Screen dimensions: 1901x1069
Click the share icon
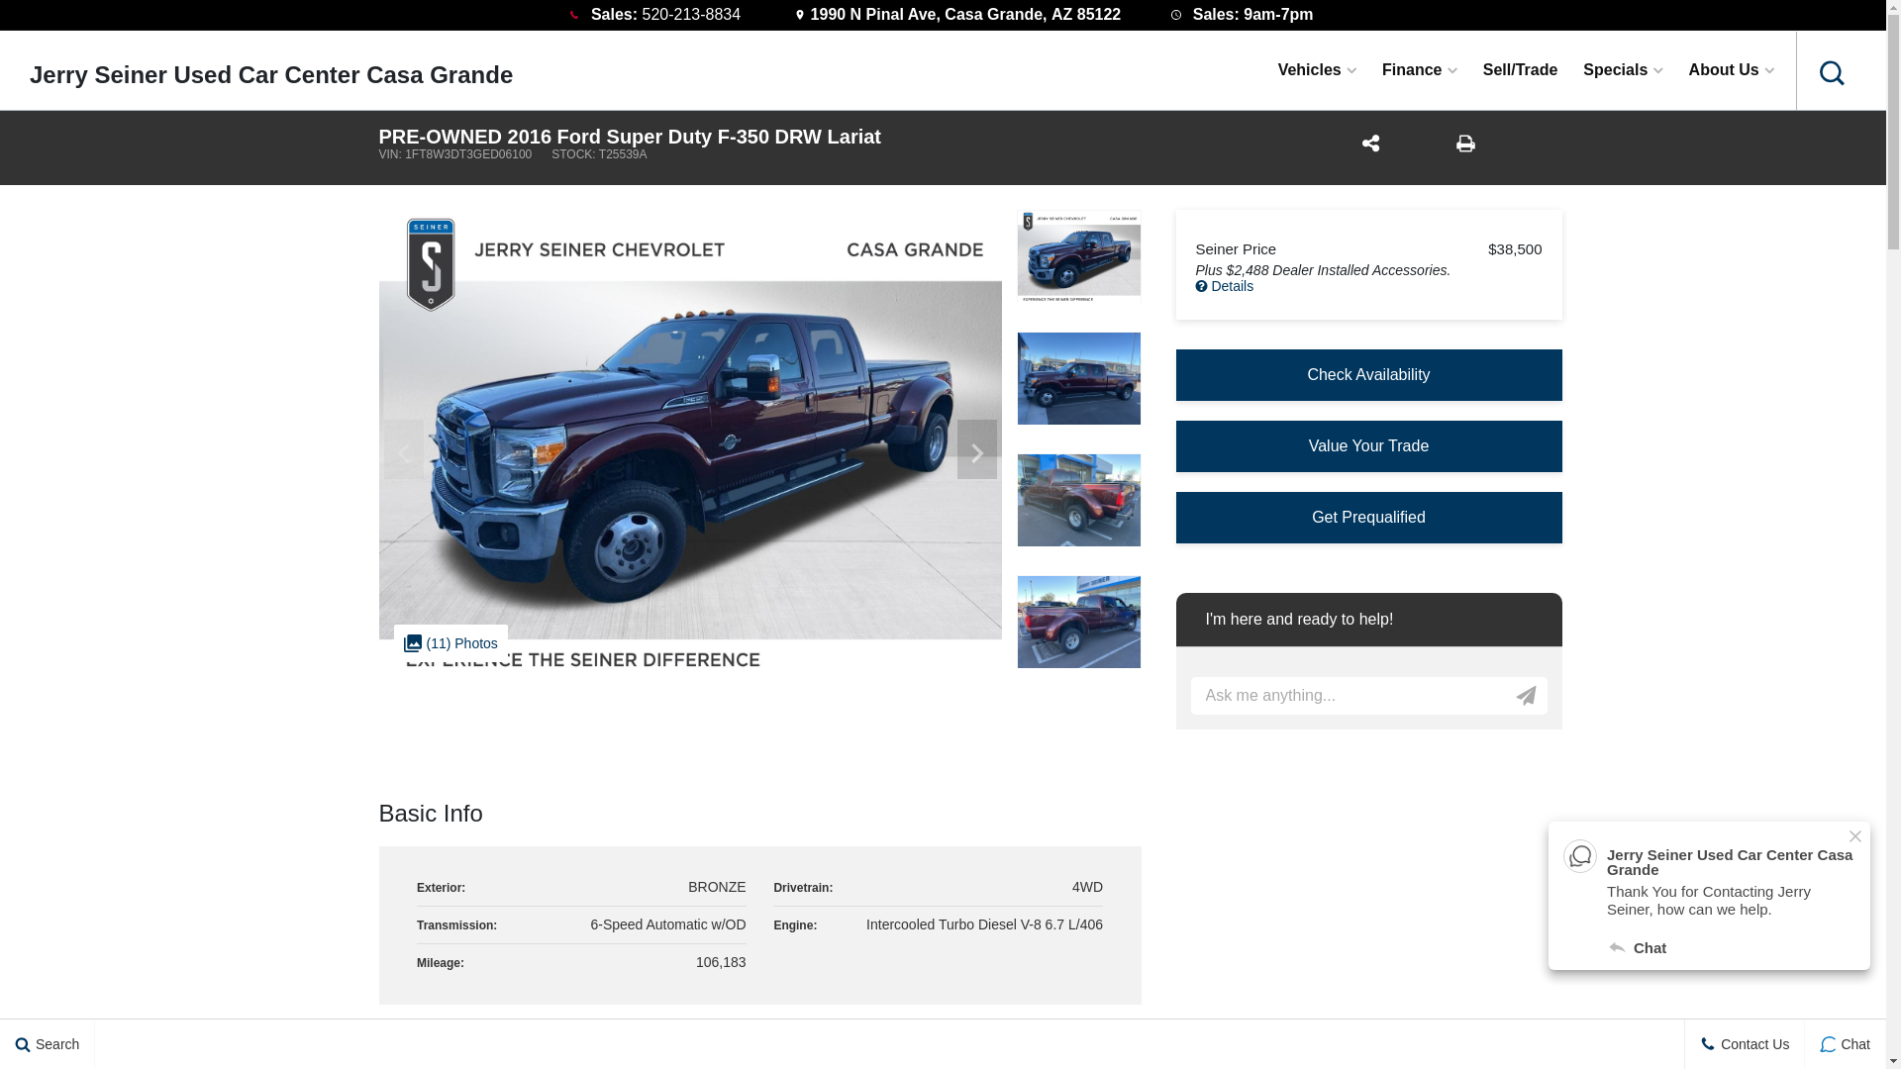[1370, 144]
